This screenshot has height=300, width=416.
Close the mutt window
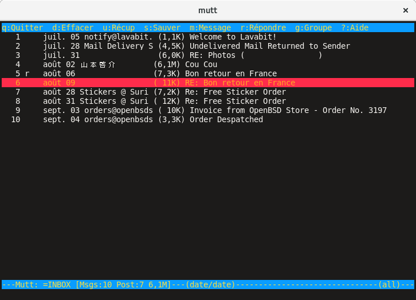pos(405,10)
